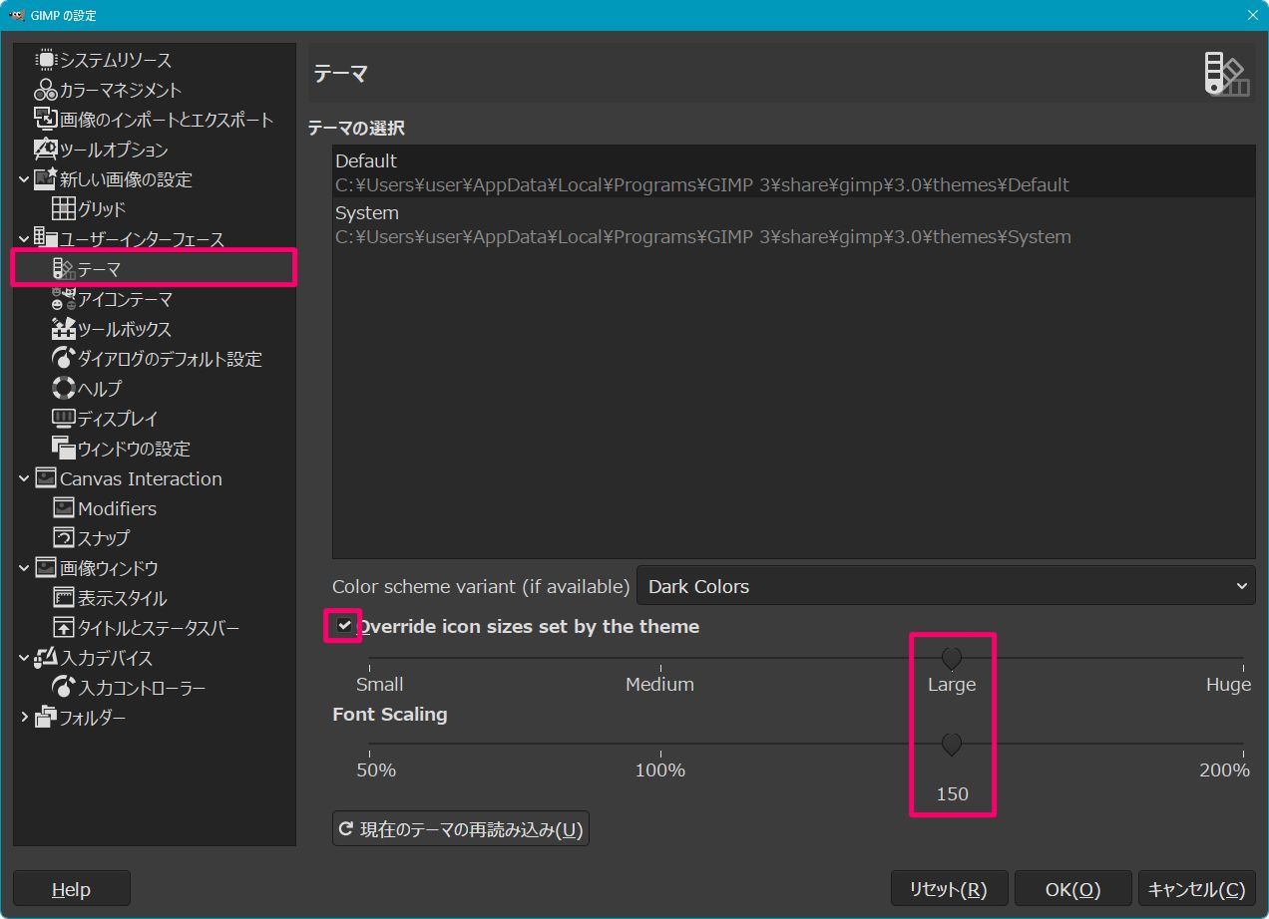Image resolution: width=1269 pixels, height=919 pixels.
Task: Uncheck Override icon sizes set by the theme
Action: click(345, 626)
